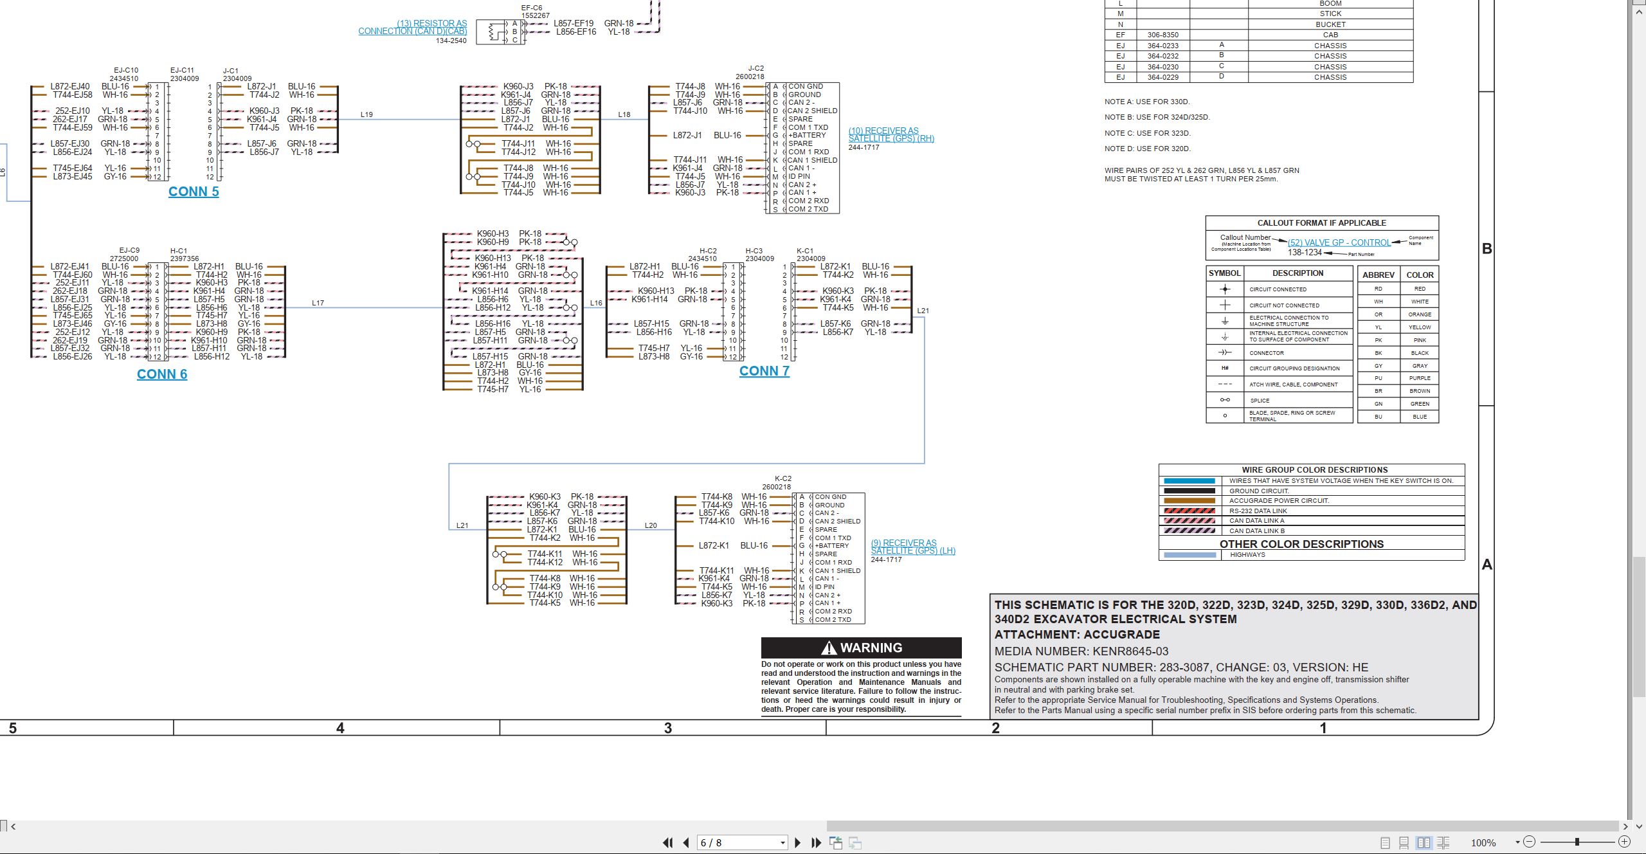Image resolution: width=1646 pixels, height=854 pixels.
Task: Click the brown Accugrade power circuit swatch
Action: click(x=1189, y=501)
